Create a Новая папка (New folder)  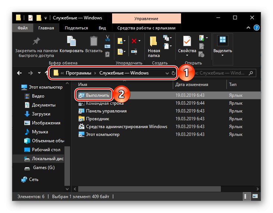click(x=154, y=47)
